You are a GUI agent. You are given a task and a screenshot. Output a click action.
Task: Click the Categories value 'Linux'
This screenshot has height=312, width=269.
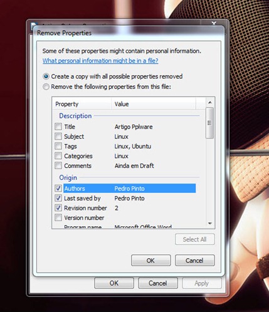point(121,156)
